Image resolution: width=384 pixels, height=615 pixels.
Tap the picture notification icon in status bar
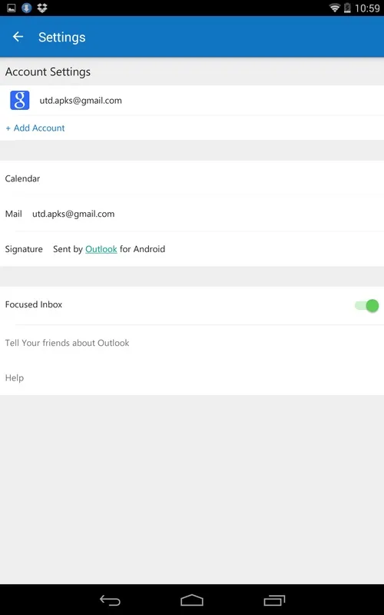[12, 8]
